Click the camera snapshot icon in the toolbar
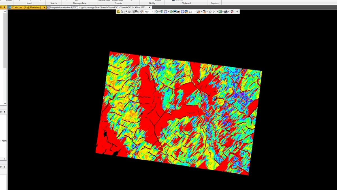337x190 pixels. pos(226,12)
